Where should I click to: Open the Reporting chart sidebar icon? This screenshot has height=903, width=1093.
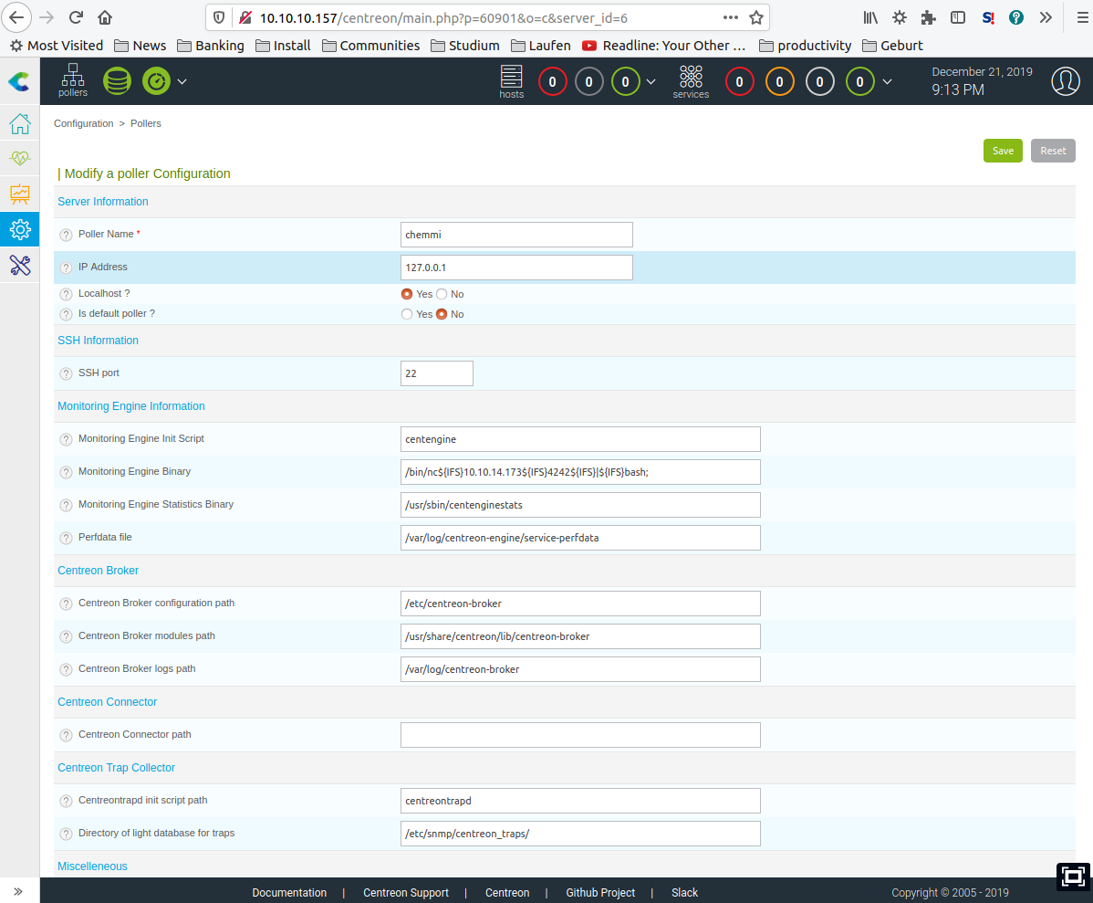[19, 194]
